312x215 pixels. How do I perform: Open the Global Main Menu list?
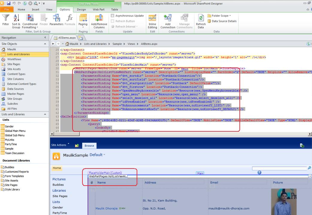coord(15,131)
